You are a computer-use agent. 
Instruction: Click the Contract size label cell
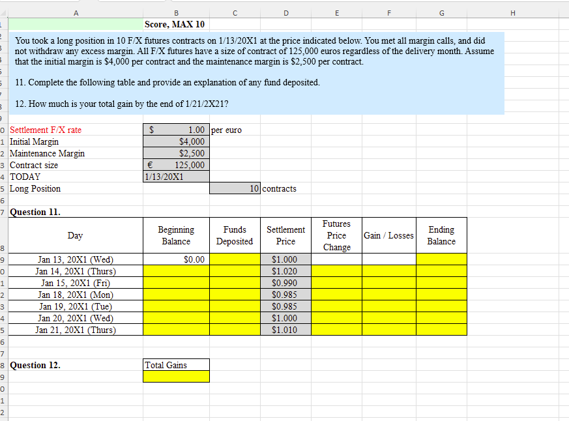76,165
